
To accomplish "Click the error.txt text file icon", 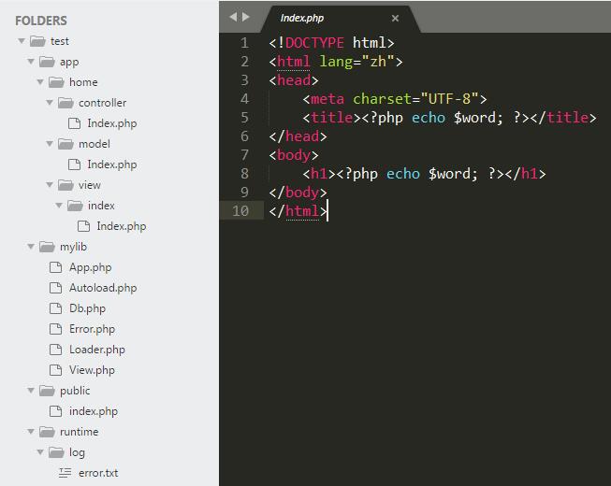I will point(65,473).
